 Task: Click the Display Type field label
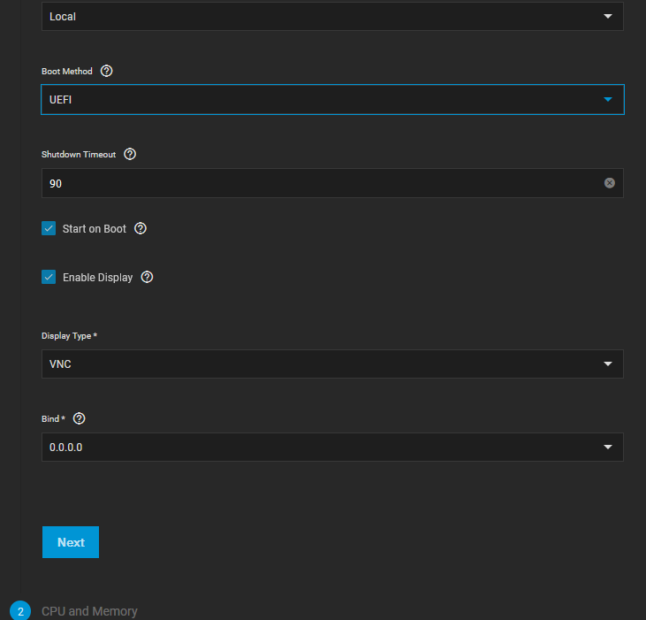69,336
